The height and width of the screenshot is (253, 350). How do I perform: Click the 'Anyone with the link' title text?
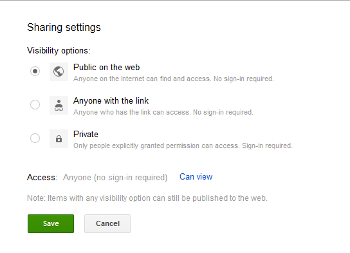tap(111, 100)
